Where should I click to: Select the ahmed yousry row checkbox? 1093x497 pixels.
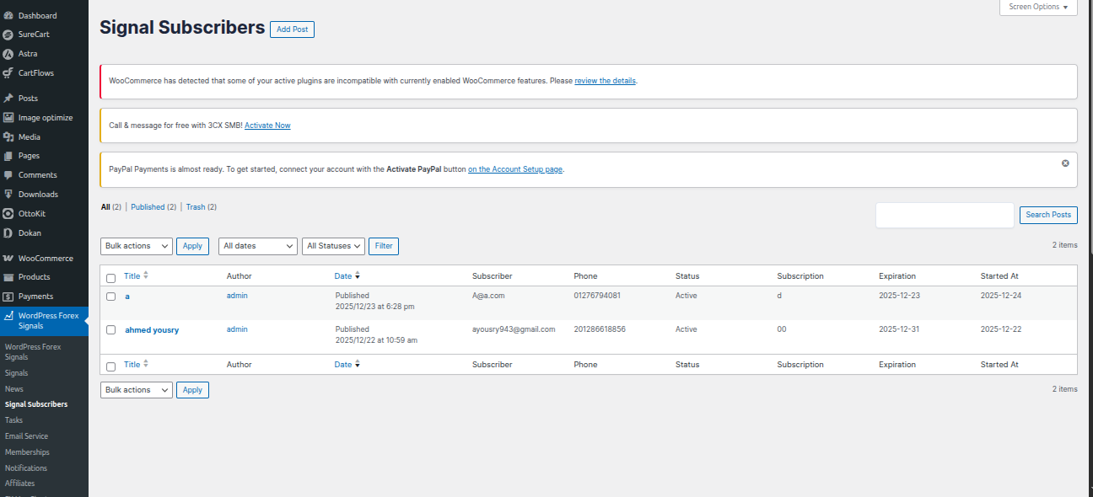[x=110, y=330]
